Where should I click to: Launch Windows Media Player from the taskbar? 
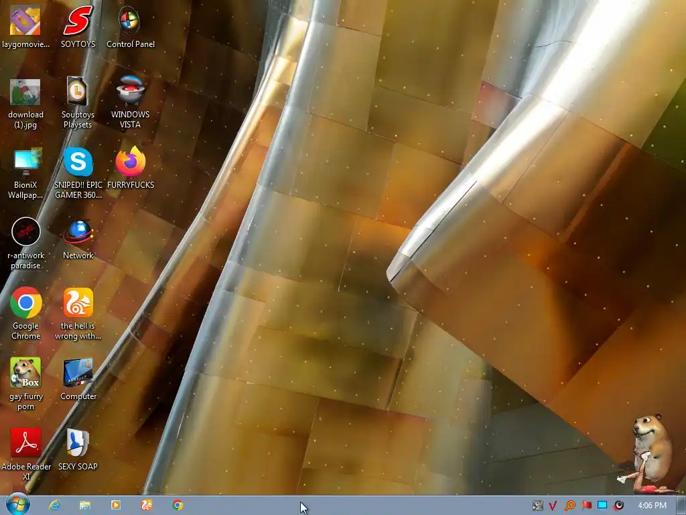(x=115, y=506)
